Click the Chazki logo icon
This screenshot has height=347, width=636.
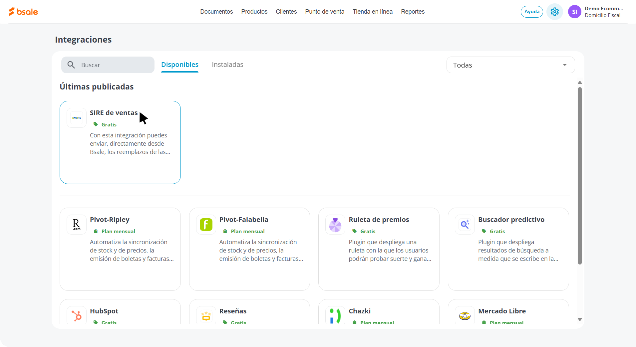[x=335, y=315]
